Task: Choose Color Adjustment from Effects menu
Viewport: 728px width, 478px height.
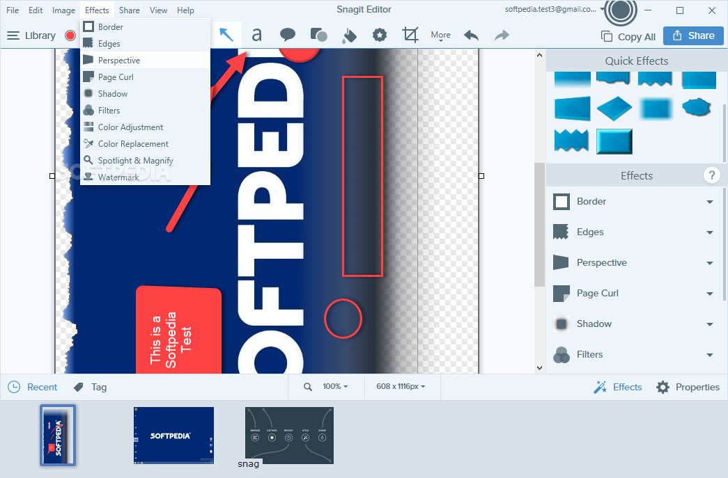Action: click(x=146, y=127)
